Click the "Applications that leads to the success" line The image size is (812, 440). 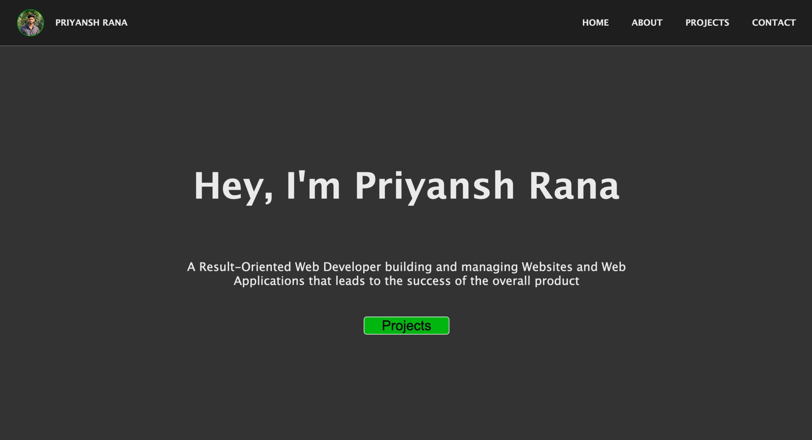point(342,281)
